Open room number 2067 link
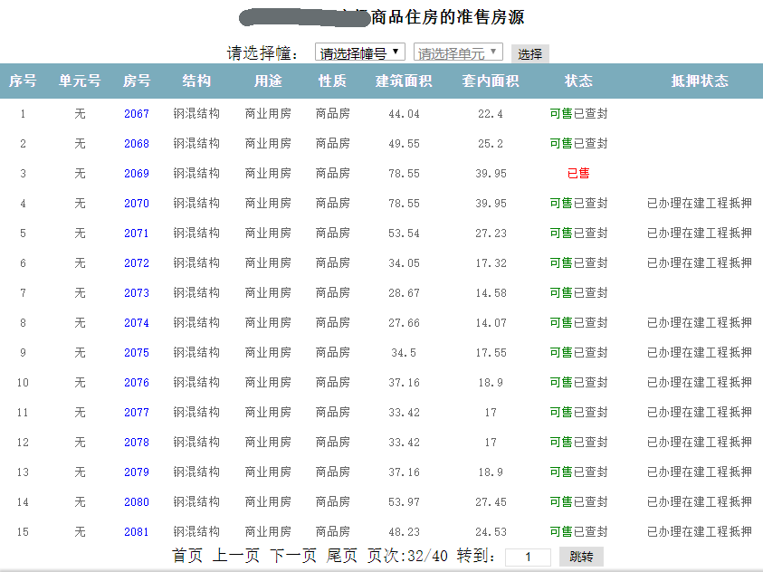The height and width of the screenshot is (572, 763). point(137,114)
